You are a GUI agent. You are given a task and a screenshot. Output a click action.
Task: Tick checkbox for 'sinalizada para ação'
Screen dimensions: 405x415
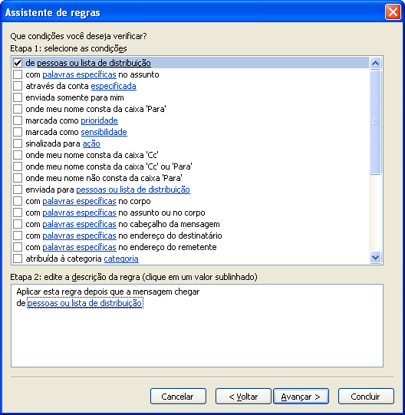pos(18,143)
